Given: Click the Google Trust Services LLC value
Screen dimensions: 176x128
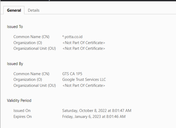Looking at the screenshot, I should coord(84,80).
